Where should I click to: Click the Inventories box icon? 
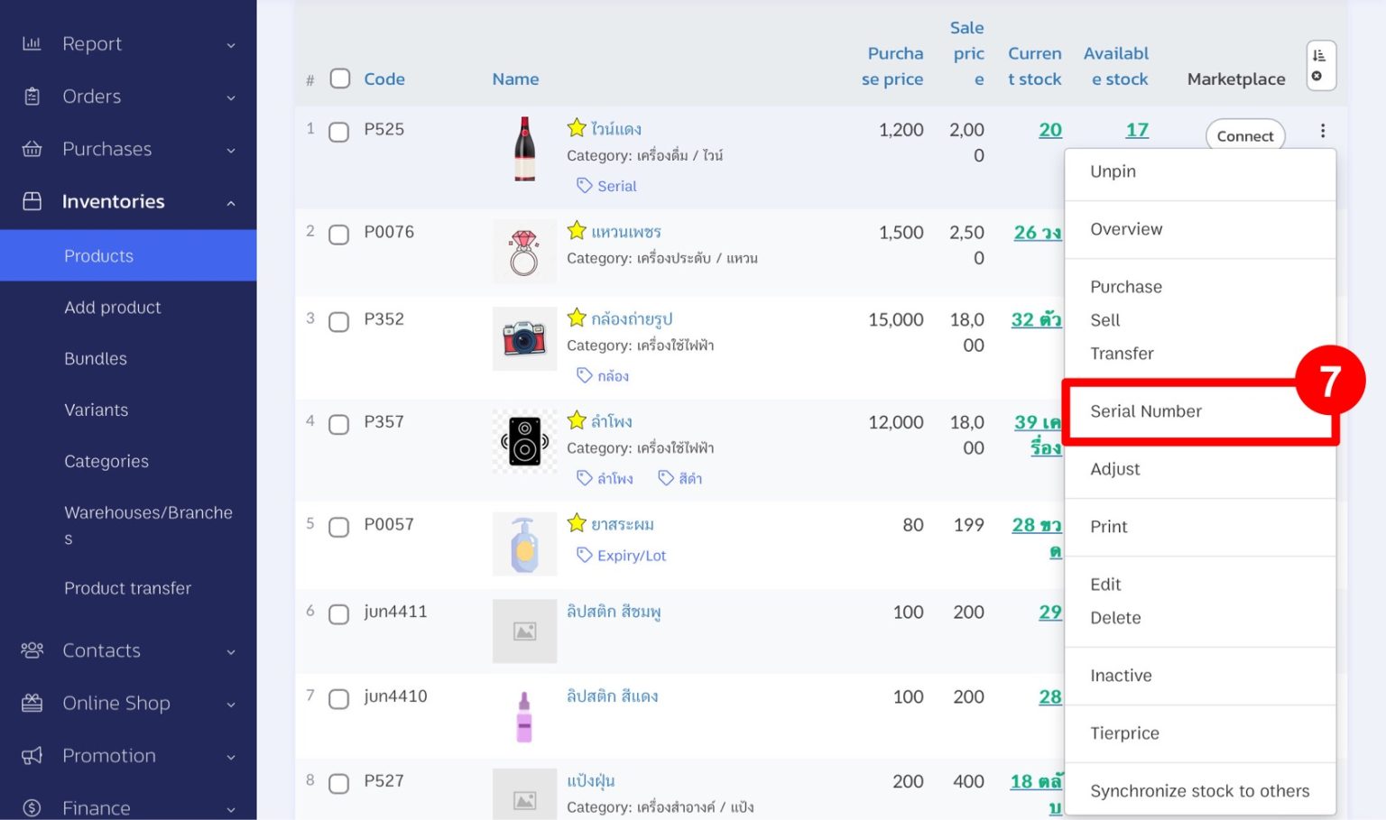tap(32, 201)
